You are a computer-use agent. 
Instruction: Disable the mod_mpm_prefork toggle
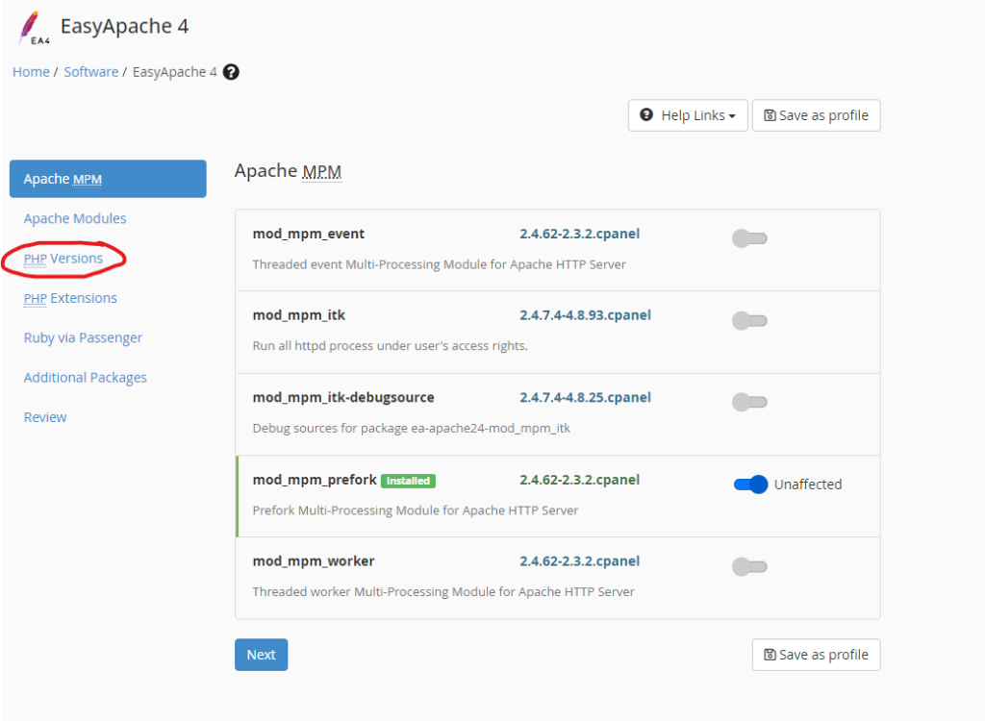pyautogui.click(x=750, y=485)
